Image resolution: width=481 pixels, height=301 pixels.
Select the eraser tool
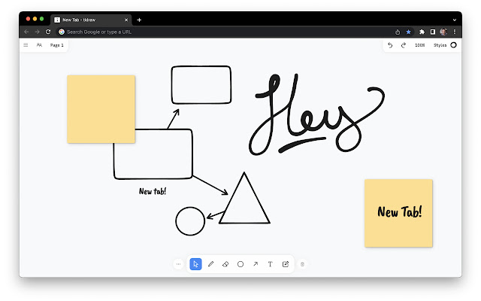(x=225, y=264)
